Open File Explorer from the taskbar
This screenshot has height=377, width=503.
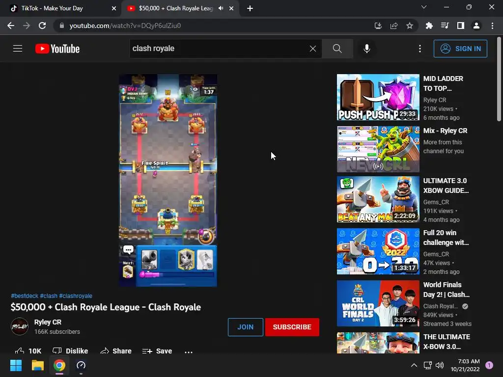37,365
